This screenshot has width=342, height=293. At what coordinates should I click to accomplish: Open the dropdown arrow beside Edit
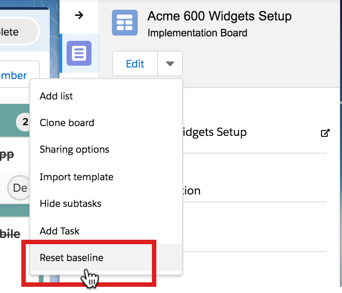170,63
